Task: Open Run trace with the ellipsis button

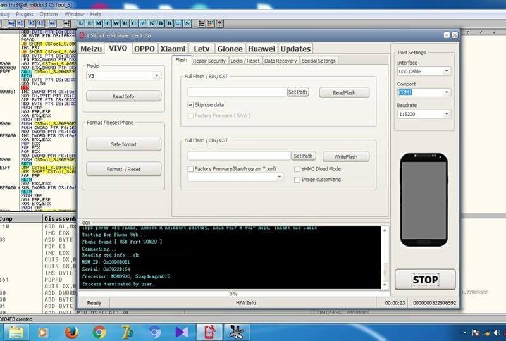Action: (178, 23)
